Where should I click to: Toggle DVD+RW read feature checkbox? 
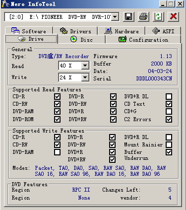click(x=113, y=119)
